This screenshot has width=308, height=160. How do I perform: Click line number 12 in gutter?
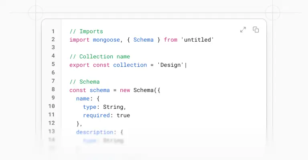pyautogui.click(x=51, y=123)
